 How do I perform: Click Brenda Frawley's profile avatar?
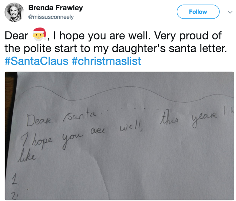[14, 12]
